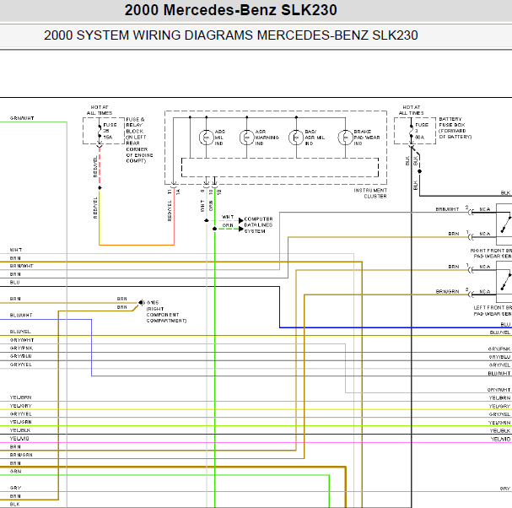The width and height of the screenshot is (512, 508).
Task: Click instrument cluster connector pin 18
Action: coord(219,192)
